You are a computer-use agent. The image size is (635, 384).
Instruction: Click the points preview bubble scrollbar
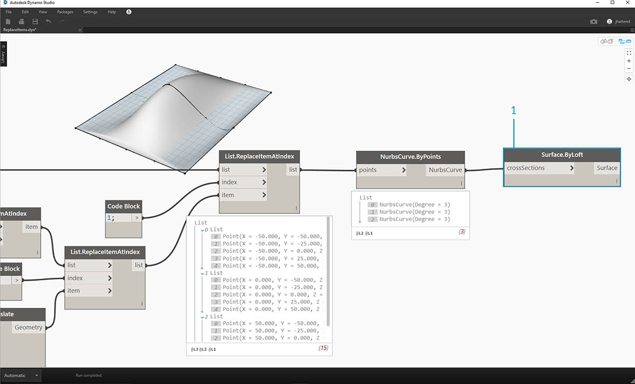pos(329,271)
